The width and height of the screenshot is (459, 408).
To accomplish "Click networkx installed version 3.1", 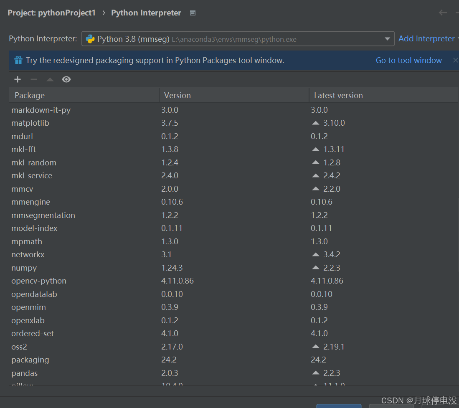I will point(166,255).
